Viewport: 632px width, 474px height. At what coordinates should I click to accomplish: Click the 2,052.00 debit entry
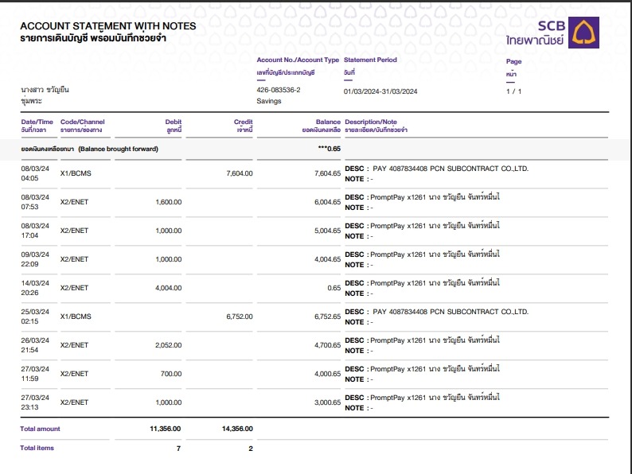coord(168,345)
